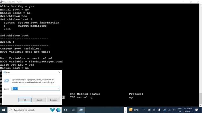Switch the ENG IN input language
Viewport: 202px width, 113px height.
pos(180,110)
